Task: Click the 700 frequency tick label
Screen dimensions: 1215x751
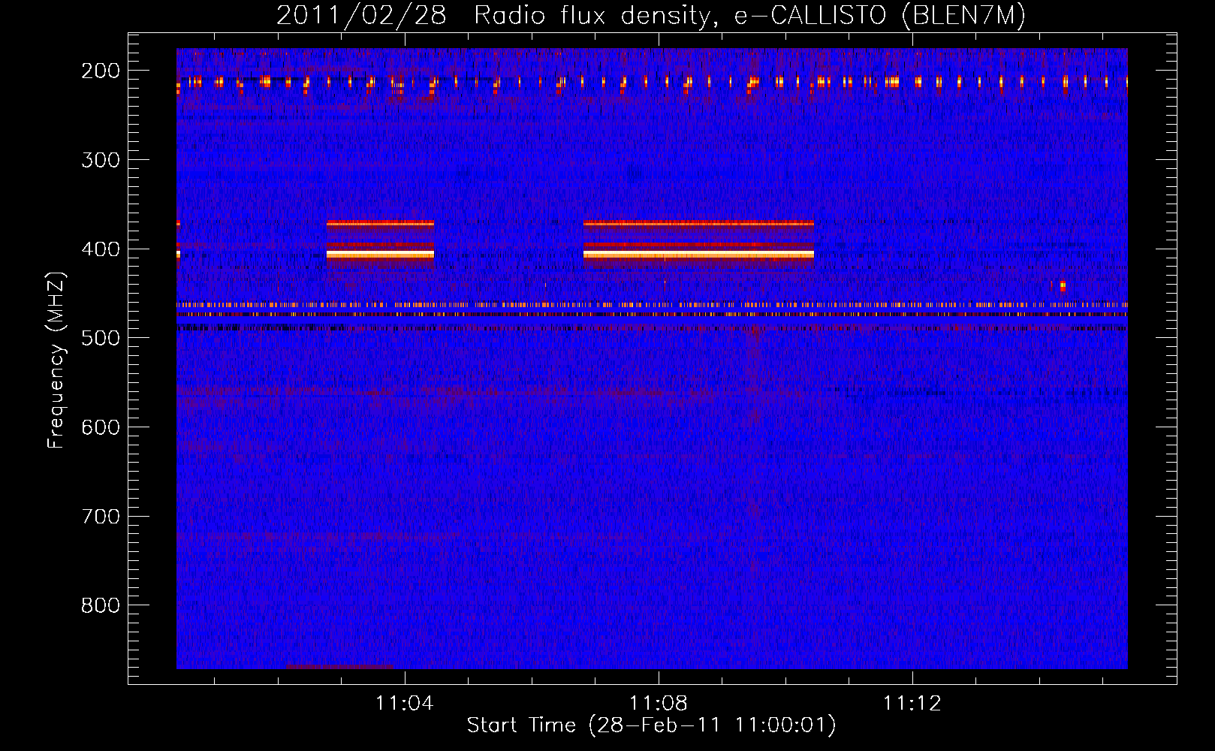Action: (x=101, y=517)
